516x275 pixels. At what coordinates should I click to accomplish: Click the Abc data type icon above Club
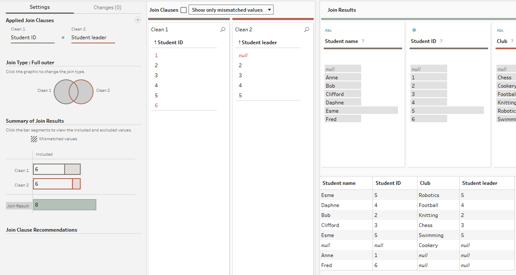point(500,30)
